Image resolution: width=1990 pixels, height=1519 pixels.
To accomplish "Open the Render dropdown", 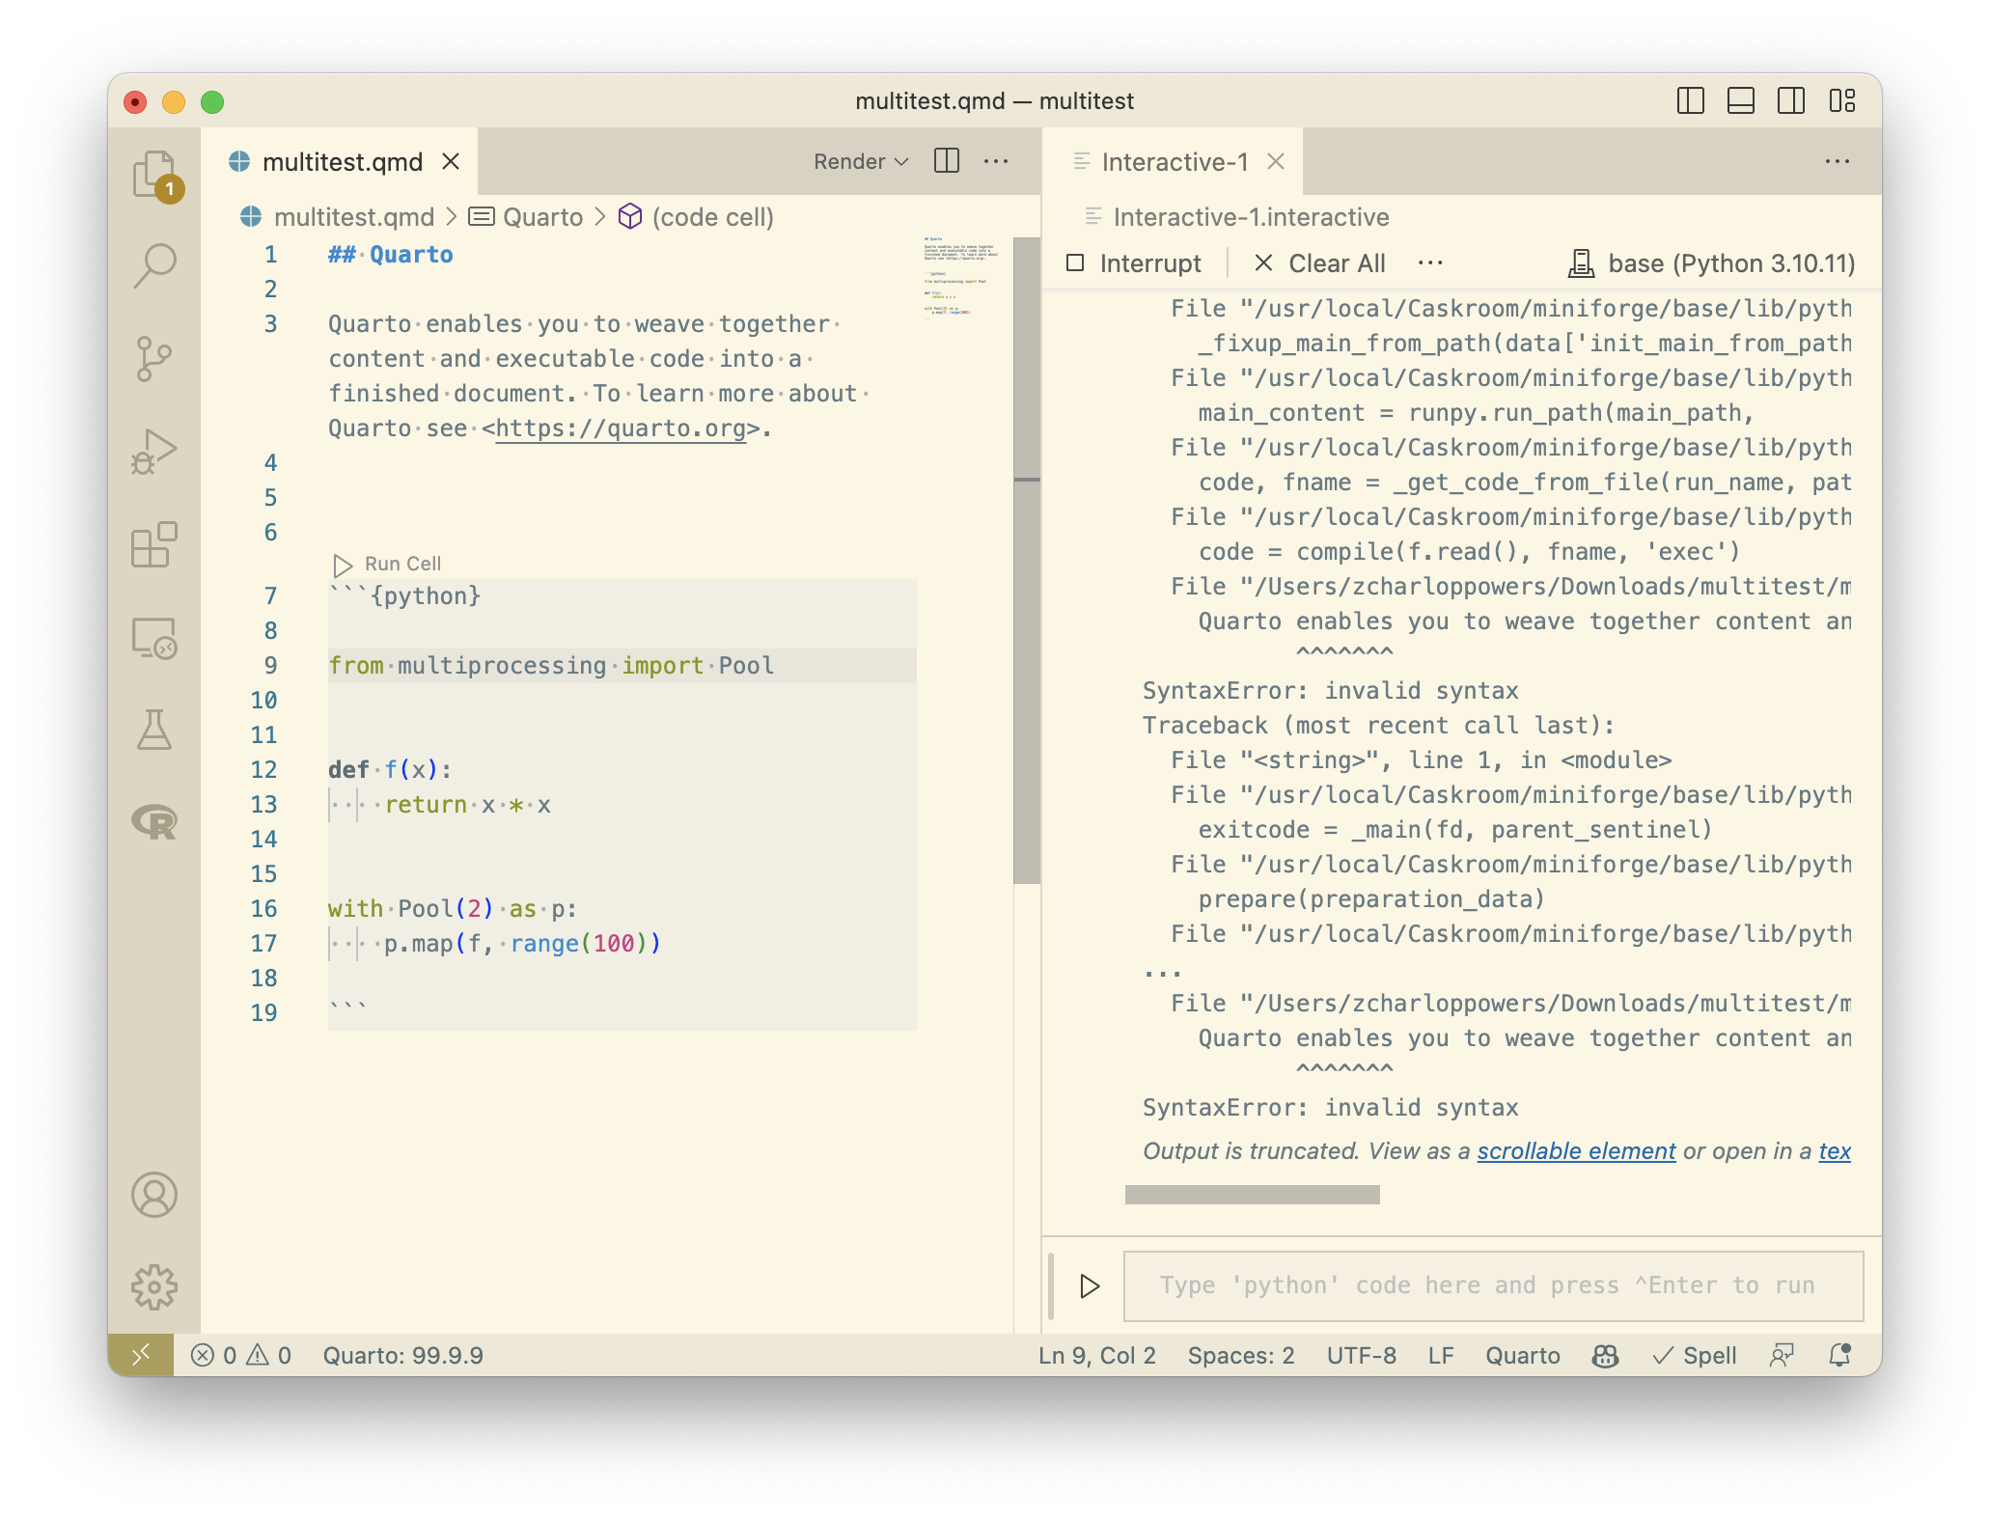I will (x=859, y=161).
